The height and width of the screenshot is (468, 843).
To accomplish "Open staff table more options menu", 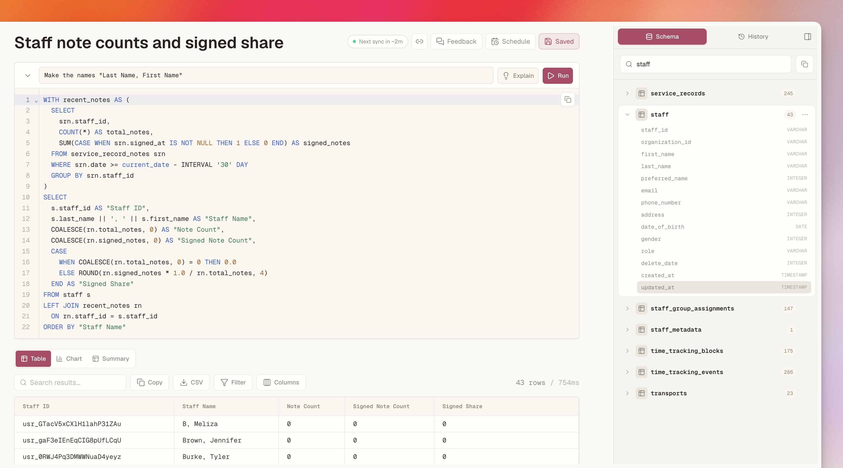I will click(805, 115).
